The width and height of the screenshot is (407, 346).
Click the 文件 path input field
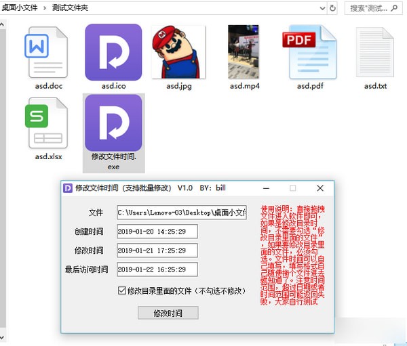182,213
